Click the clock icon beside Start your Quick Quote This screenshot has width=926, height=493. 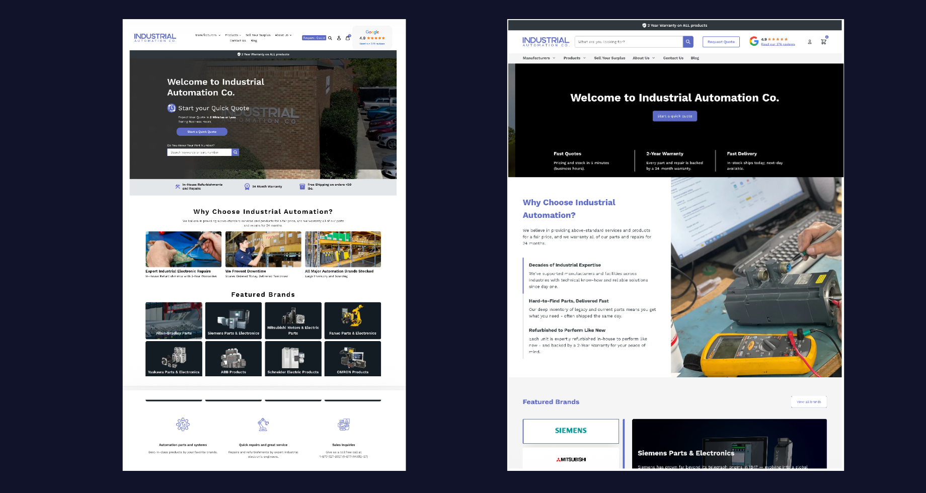coord(172,108)
